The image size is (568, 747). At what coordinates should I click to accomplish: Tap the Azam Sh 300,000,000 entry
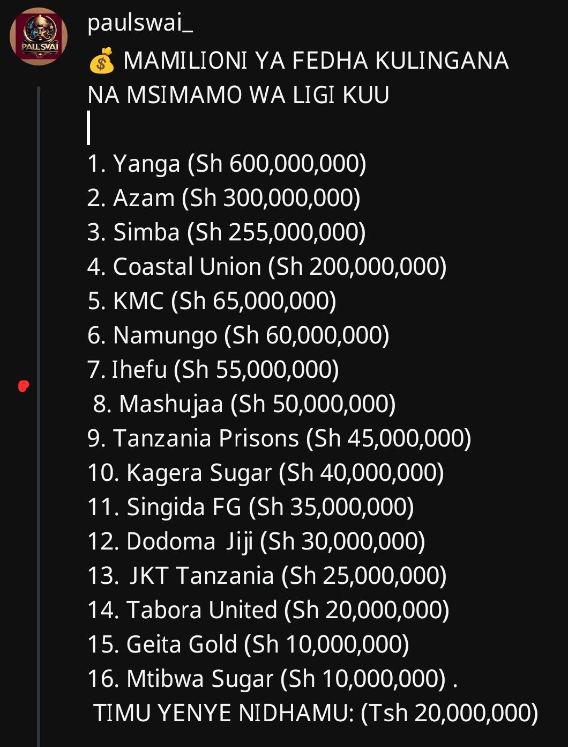click(x=224, y=198)
